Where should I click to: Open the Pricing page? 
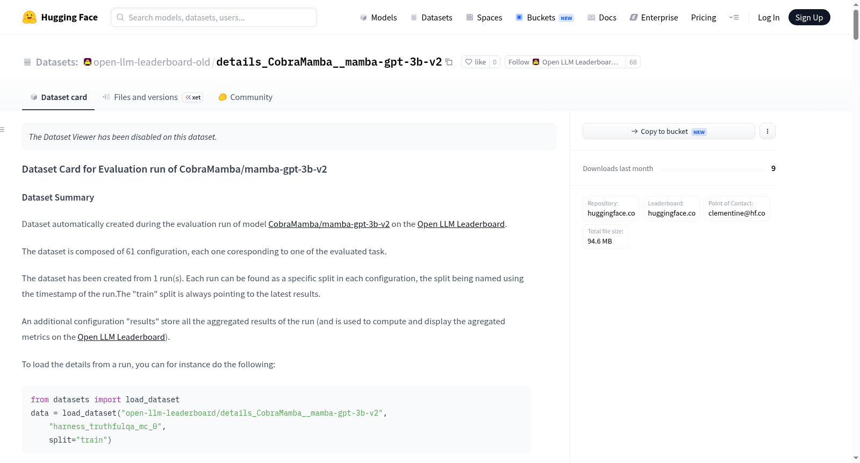704,18
